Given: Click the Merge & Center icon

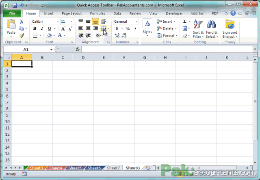Looking at the screenshot, I should point(104,28).
